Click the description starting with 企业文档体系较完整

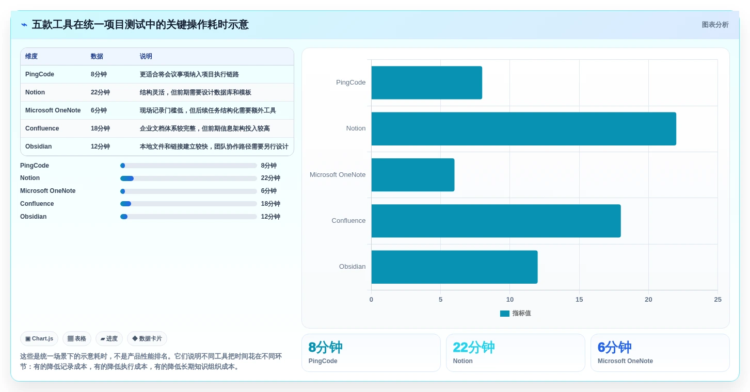coord(205,128)
